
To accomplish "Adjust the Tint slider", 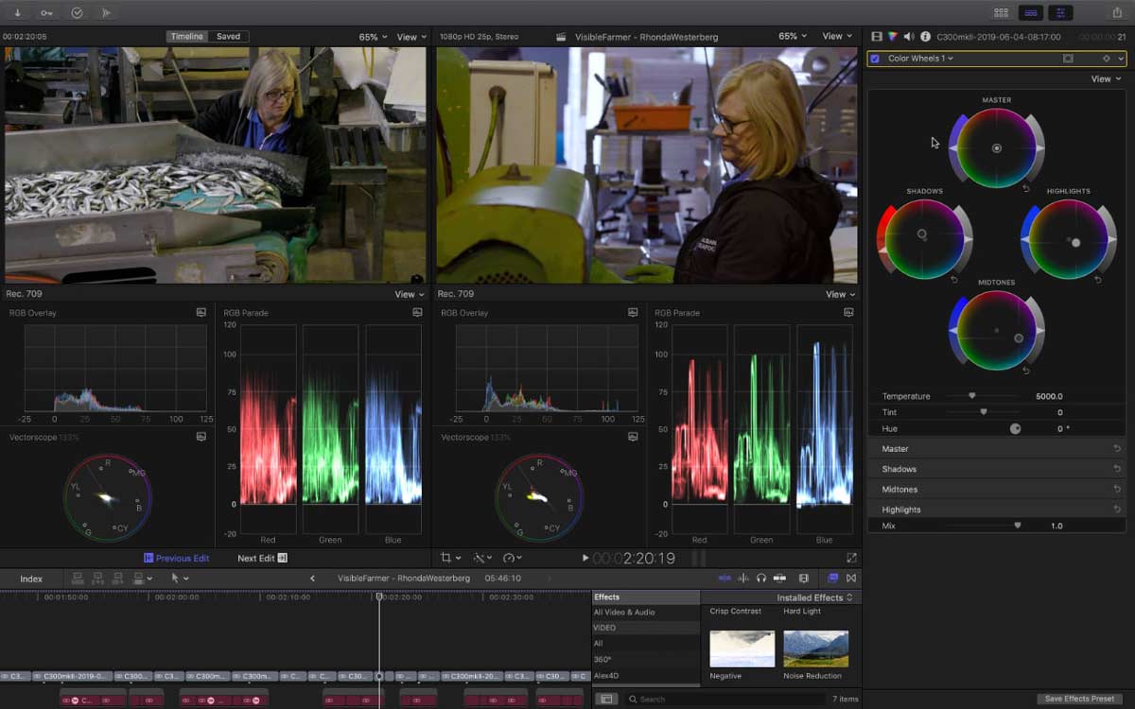I will point(984,412).
